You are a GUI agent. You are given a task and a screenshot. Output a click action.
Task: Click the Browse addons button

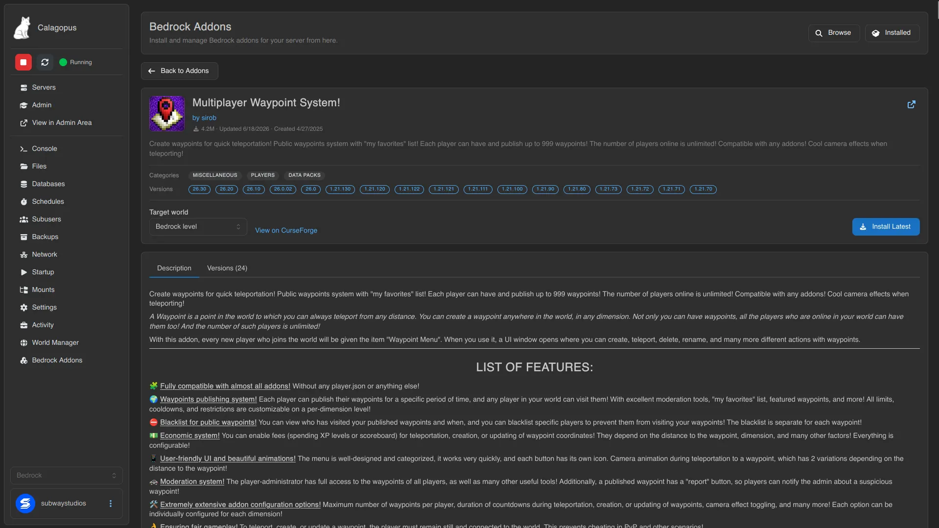tap(834, 33)
